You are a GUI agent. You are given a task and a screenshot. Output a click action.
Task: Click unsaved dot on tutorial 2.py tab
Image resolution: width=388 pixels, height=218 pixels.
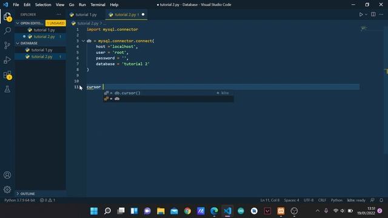tap(143, 15)
